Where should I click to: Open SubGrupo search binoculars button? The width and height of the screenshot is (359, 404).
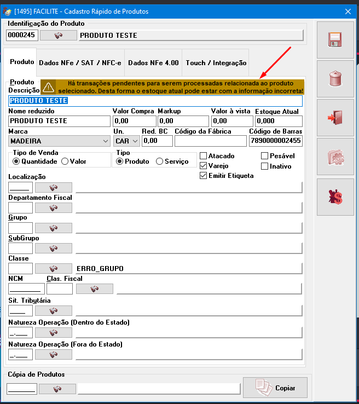[54, 248]
